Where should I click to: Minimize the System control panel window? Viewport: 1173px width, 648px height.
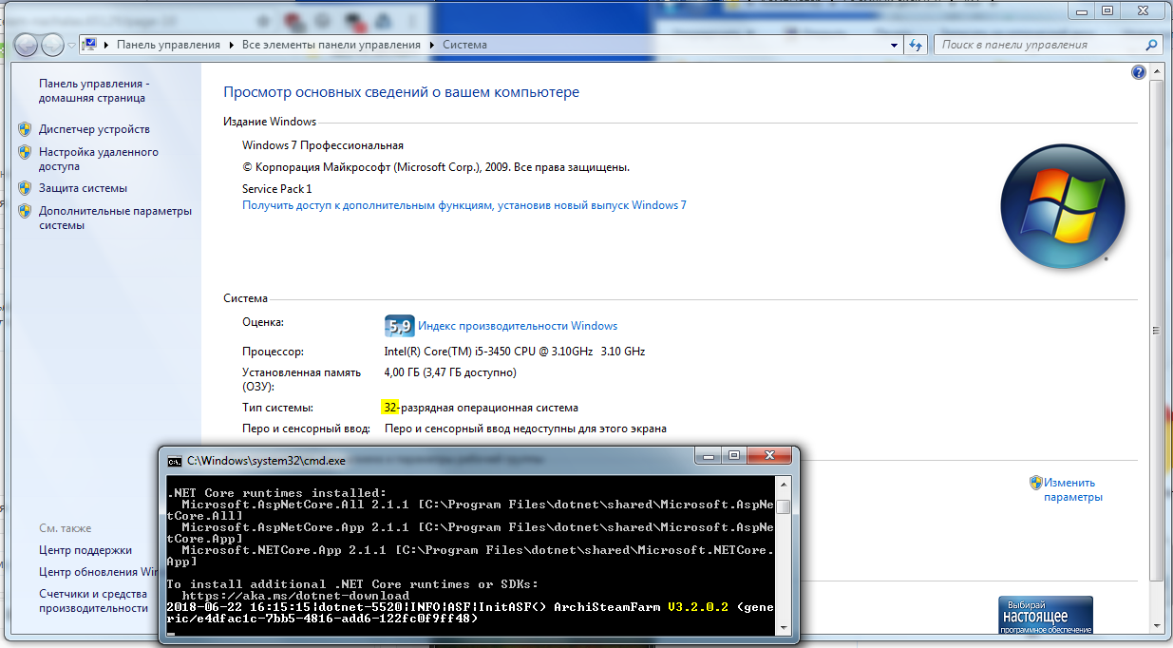tap(1081, 10)
